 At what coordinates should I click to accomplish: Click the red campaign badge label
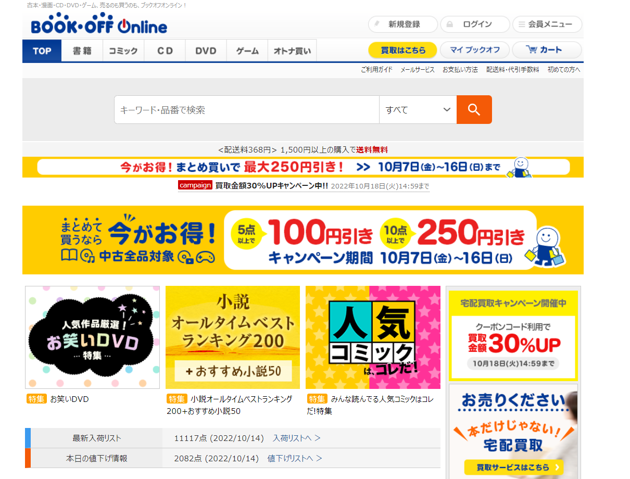[195, 185]
